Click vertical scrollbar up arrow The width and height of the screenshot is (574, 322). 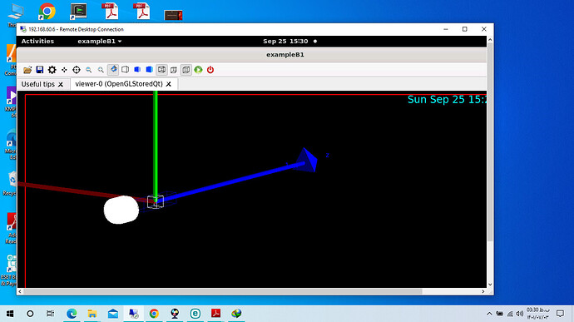pos(490,40)
